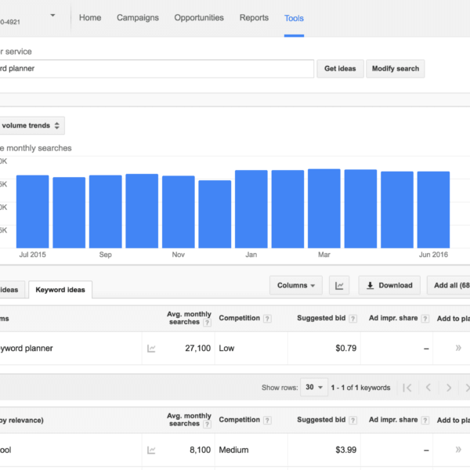This screenshot has height=470, width=470.
Task: Switch to the Keyword ideas tab
Action: pyautogui.click(x=60, y=290)
